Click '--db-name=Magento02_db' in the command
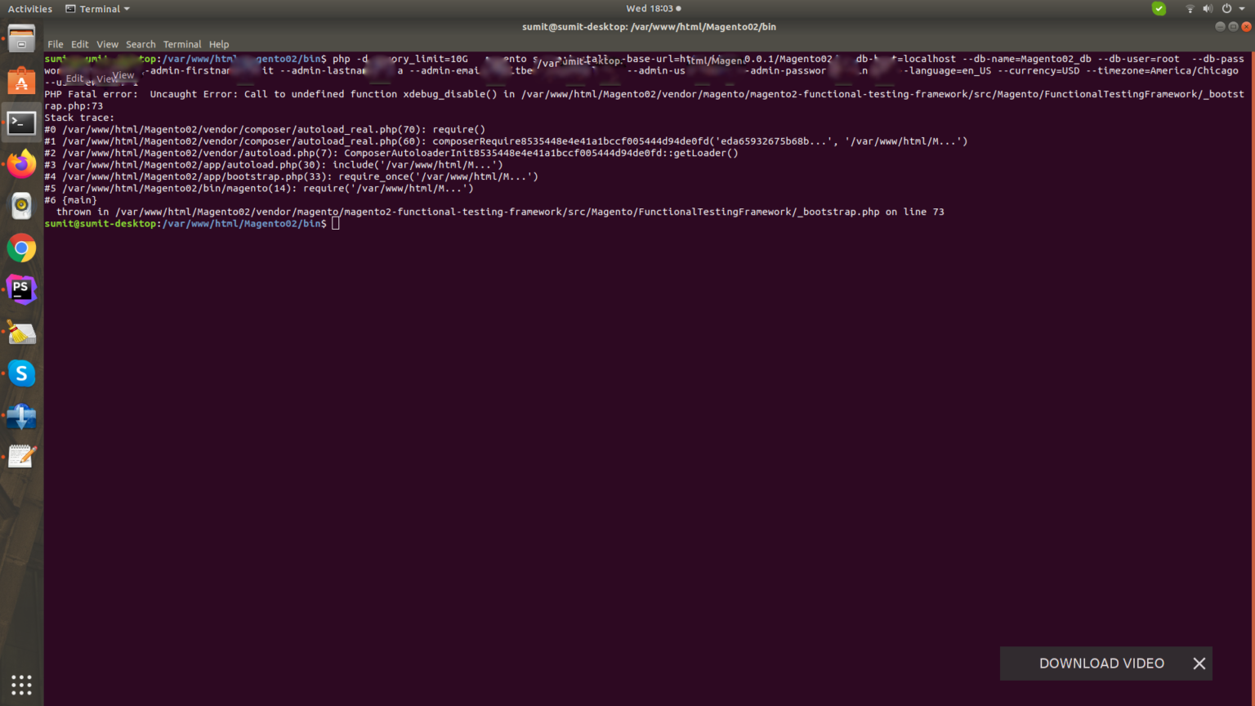Screen dimensions: 1255x706 pos(1026,59)
